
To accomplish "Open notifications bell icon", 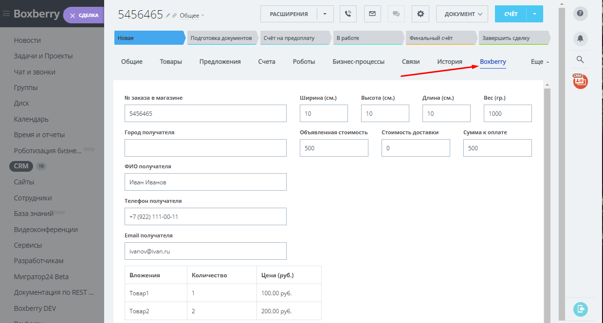I will 580,38.
